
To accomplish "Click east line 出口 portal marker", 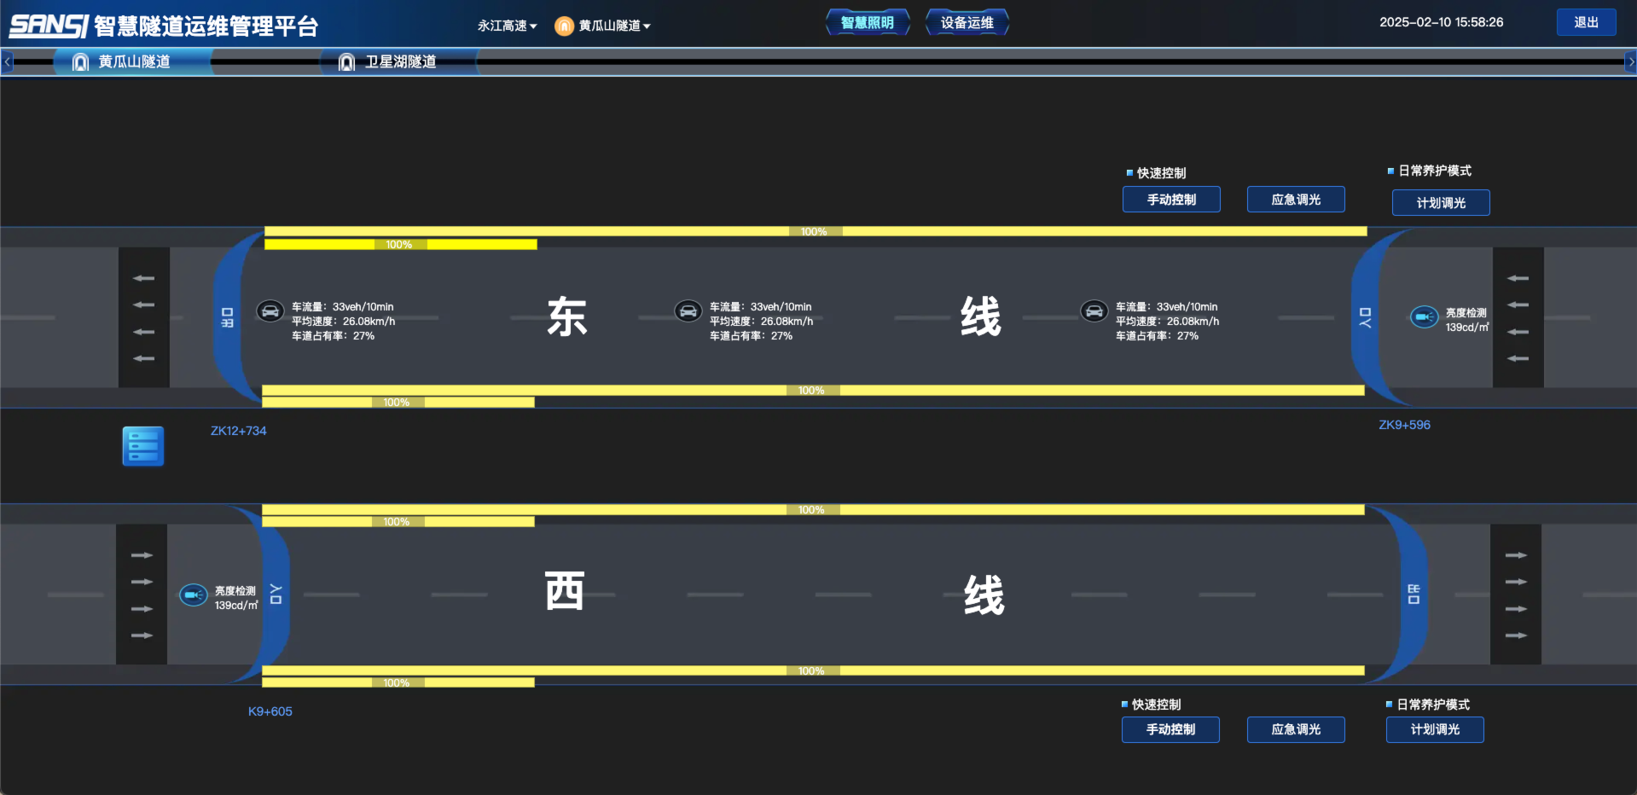I will pyautogui.click(x=227, y=317).
